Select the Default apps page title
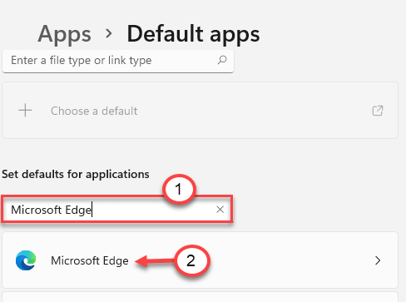Screen dimensions: 406x302 pos(193,34)
